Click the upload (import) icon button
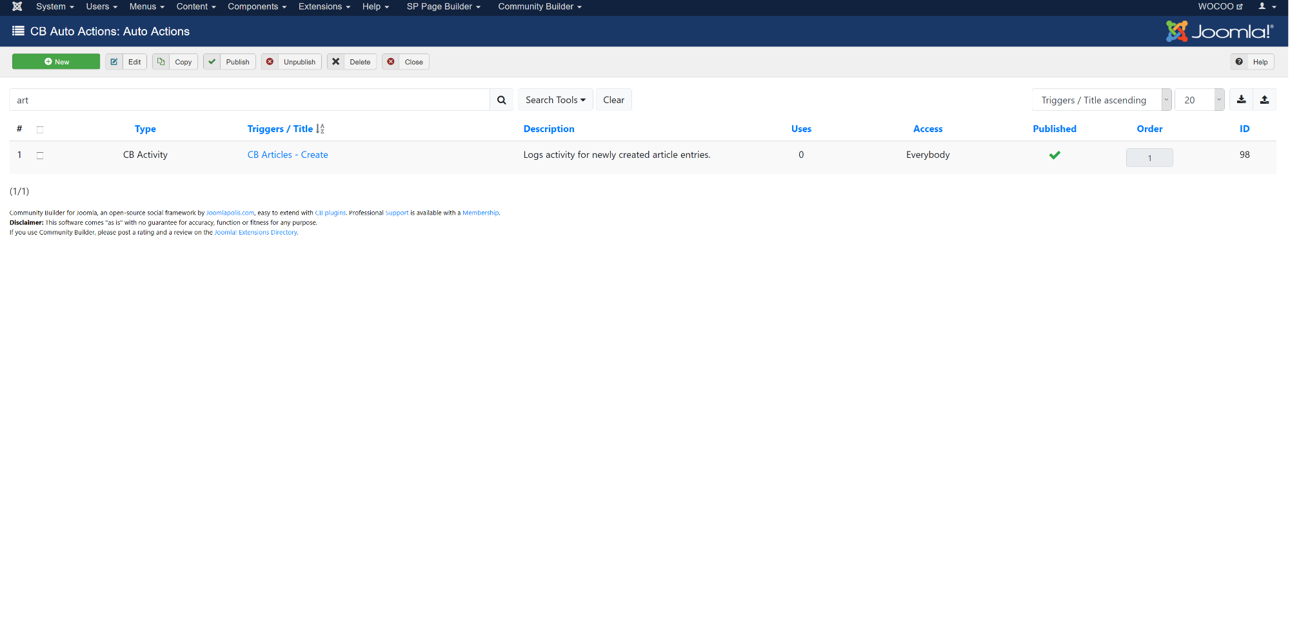 pyautogui.click(x=1264, y=100)
